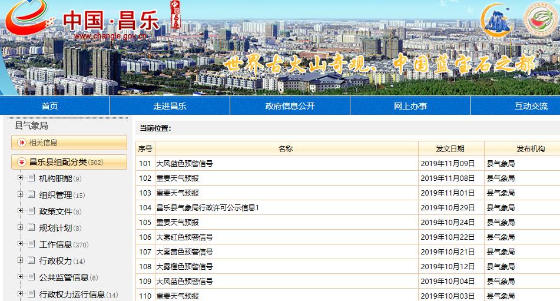Expand the 组织管理 tree node
560x301 pixels.
pyautogui.click(x=20, y=195)
